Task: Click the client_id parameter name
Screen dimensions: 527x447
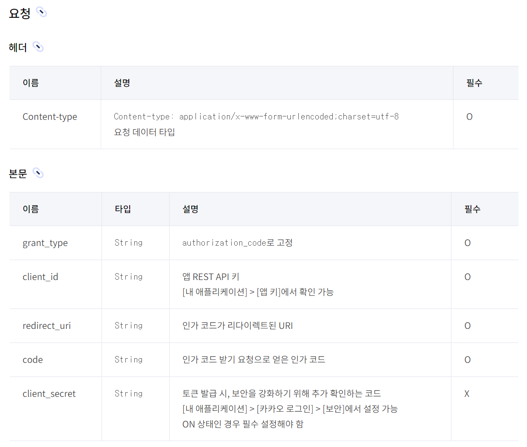Action: pos(40,277)
